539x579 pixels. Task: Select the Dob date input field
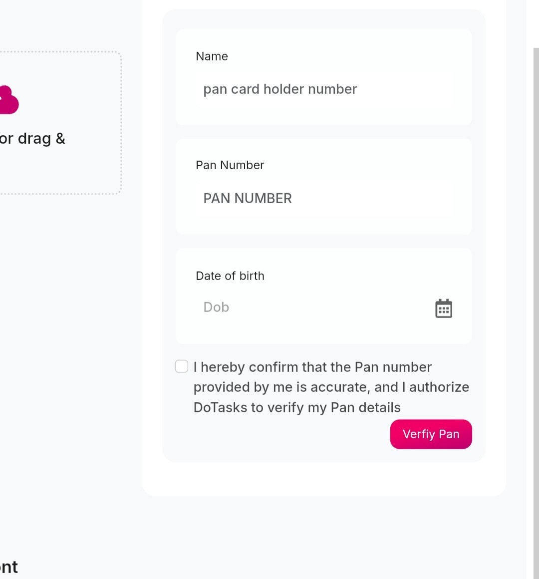[309, 307]
